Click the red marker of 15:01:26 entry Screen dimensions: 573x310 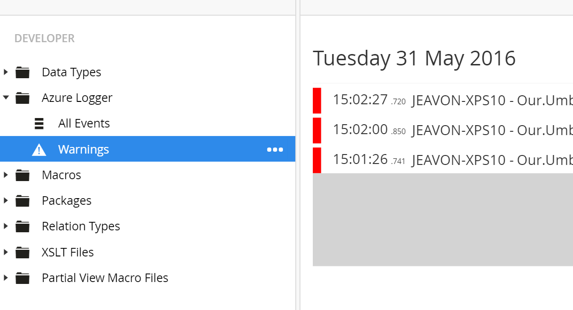click(x=317, y=160)
